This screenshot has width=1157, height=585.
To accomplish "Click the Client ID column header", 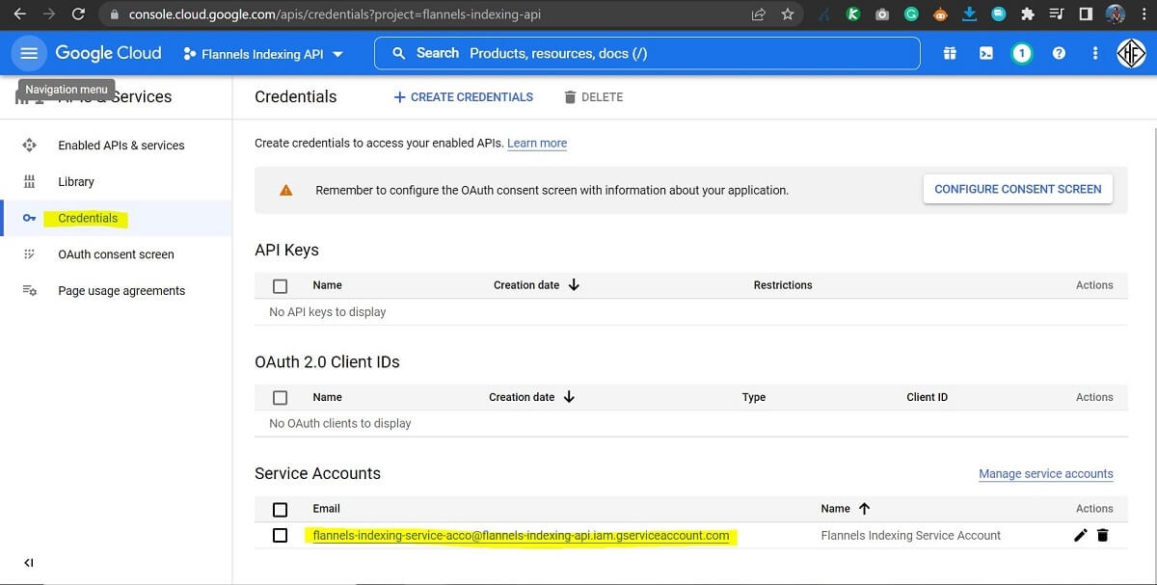I will coord(927,397).
